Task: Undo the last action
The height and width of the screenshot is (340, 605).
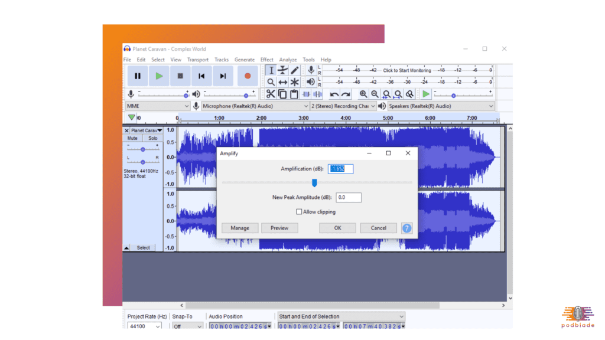Action: coord(334,94)
